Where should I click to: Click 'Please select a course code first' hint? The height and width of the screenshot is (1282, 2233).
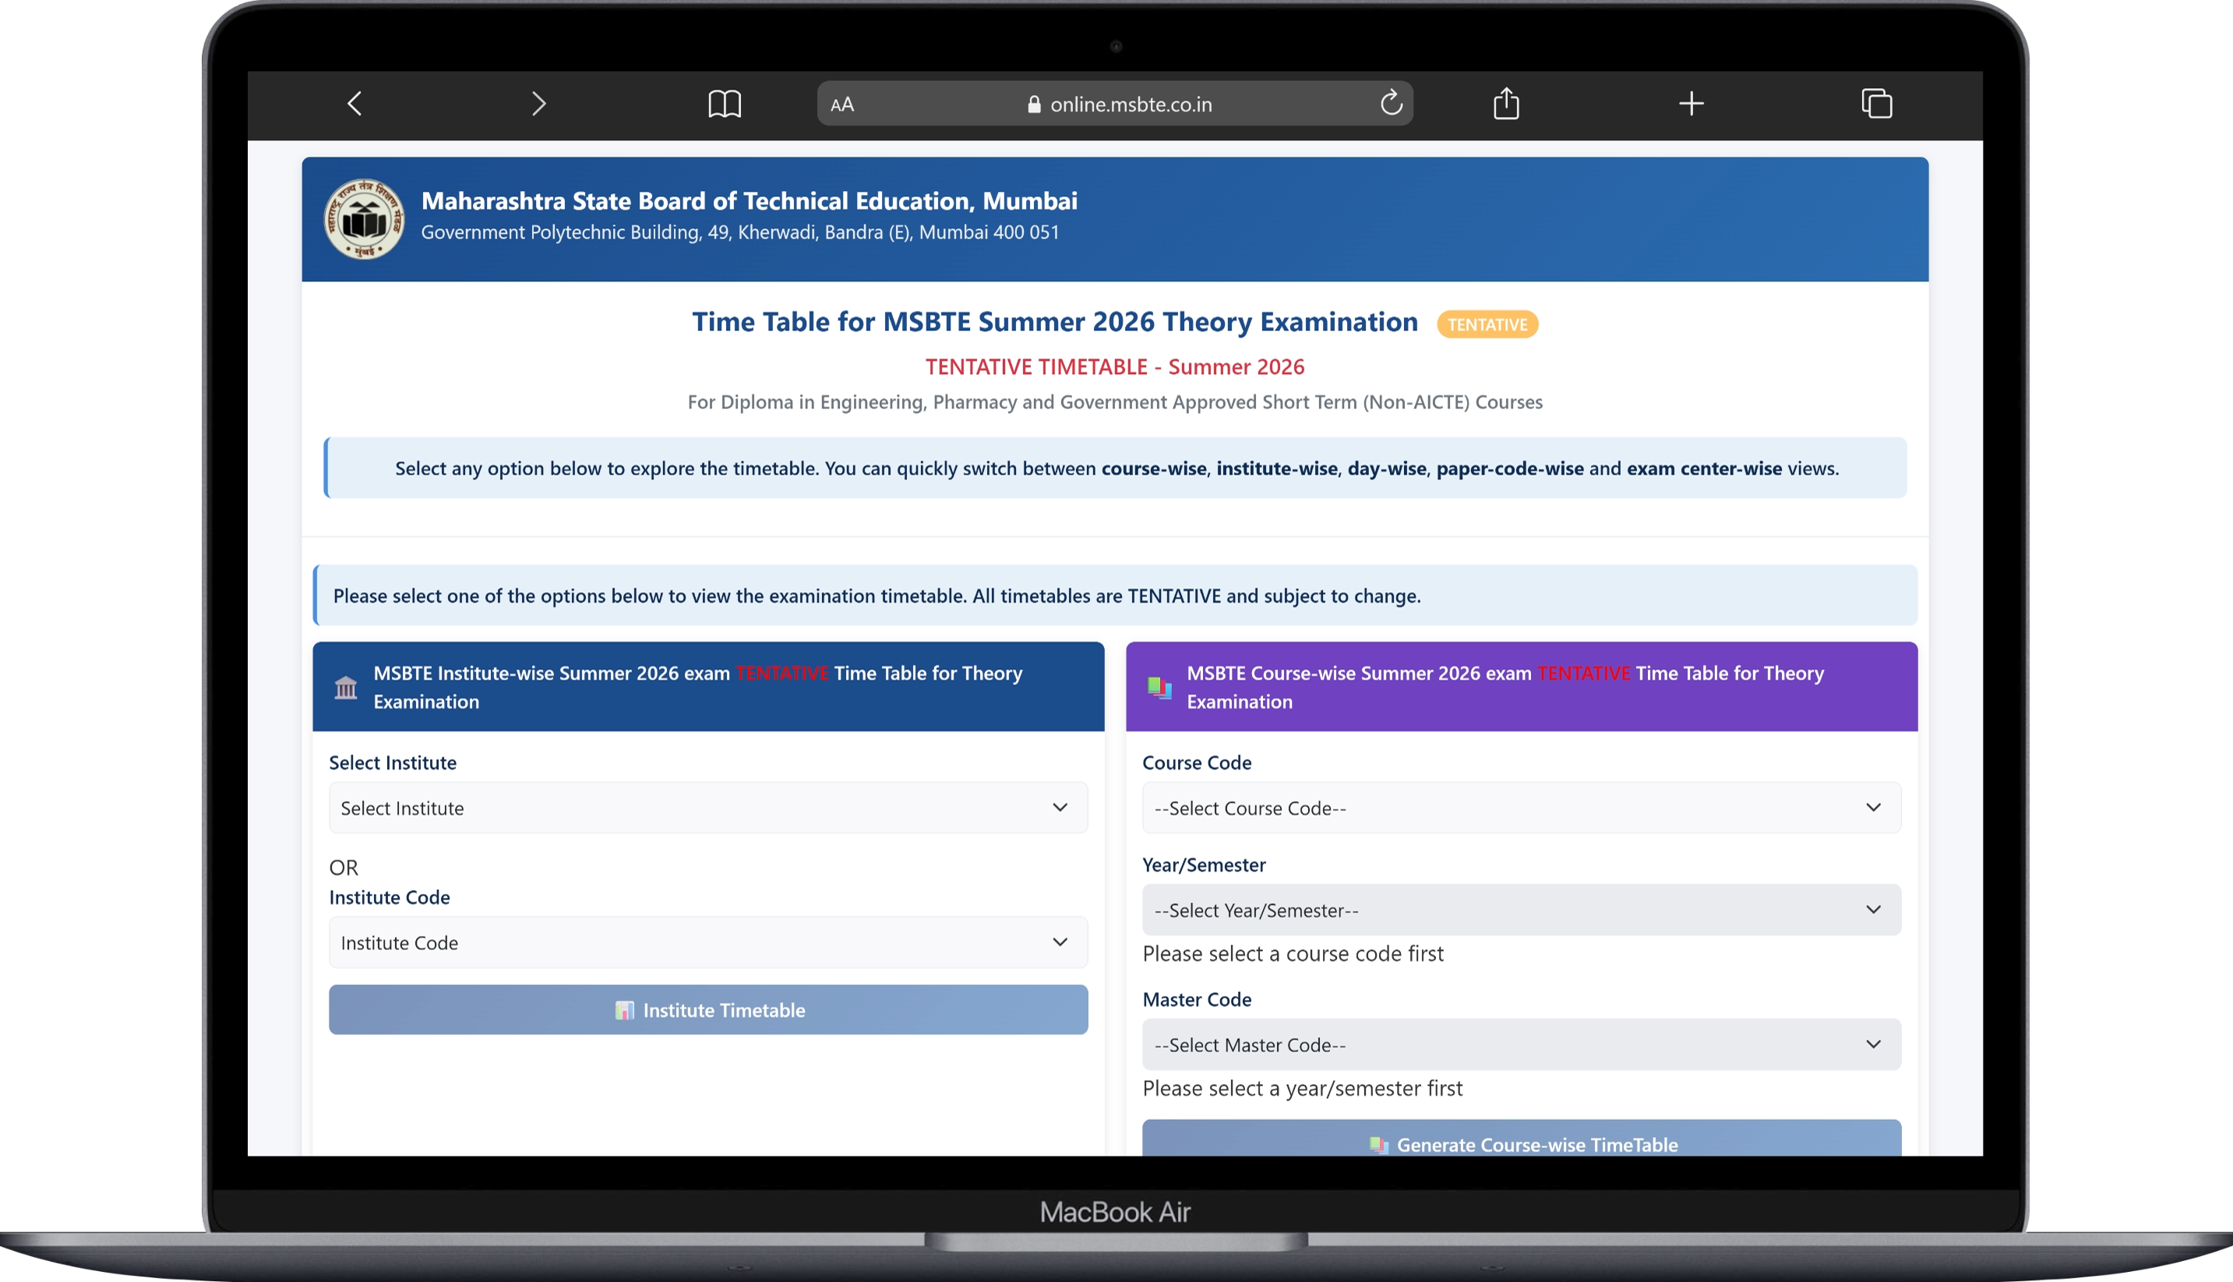[1293, 954]
